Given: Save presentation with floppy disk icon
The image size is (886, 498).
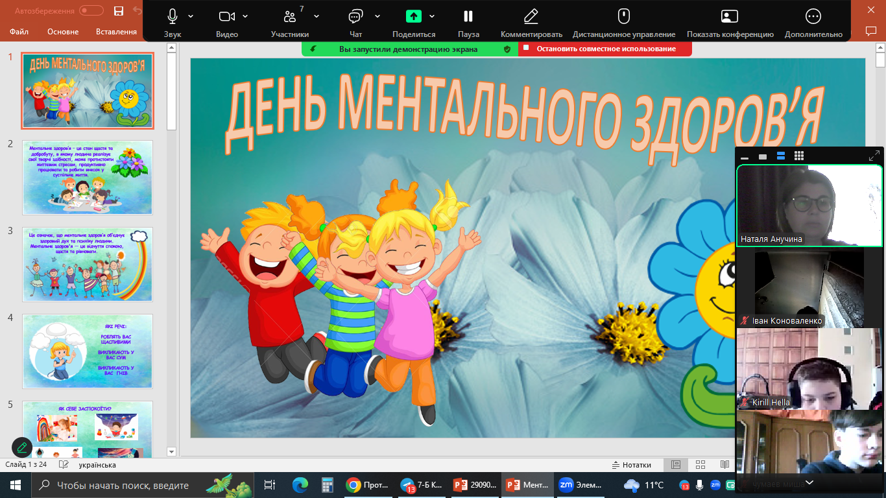Looking at the screenshot, I should (x=119, y=11).
